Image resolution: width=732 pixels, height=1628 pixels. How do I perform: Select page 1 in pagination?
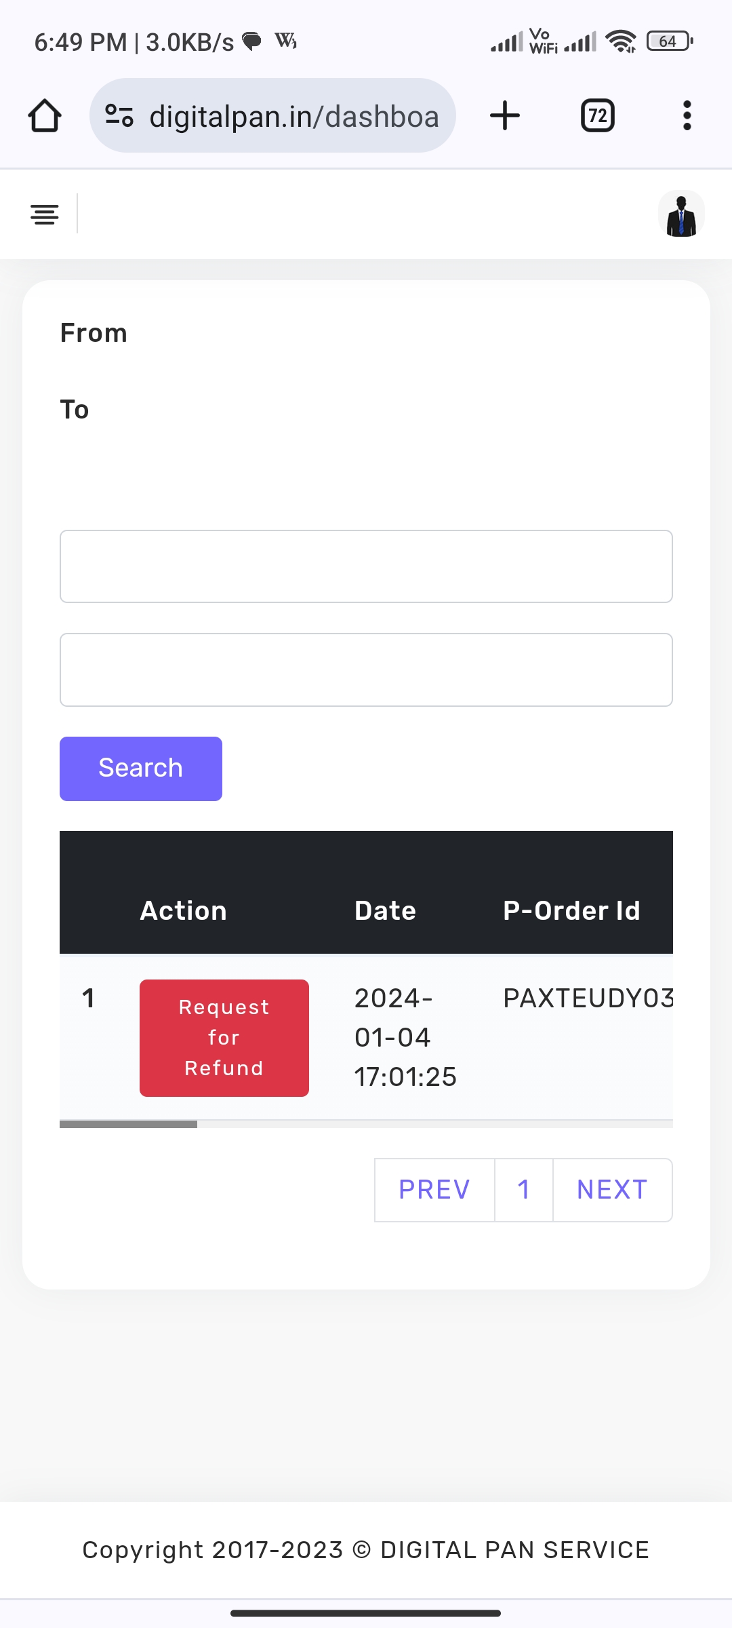point(524,1190)
